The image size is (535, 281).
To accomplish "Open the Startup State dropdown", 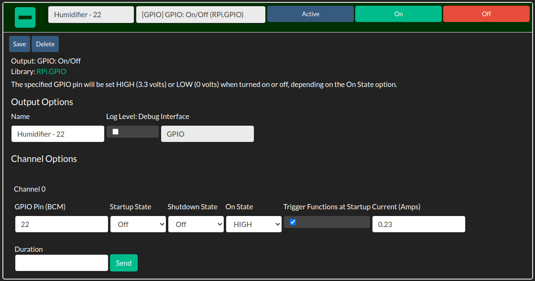I will [x=138, y=224].
